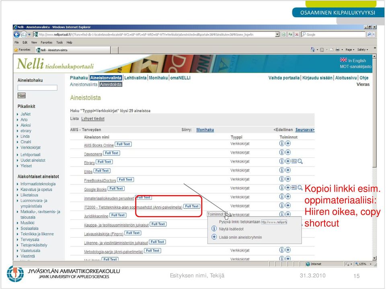
Task: Click the info icon in Dawsonera row
Action: click(281, 152)
